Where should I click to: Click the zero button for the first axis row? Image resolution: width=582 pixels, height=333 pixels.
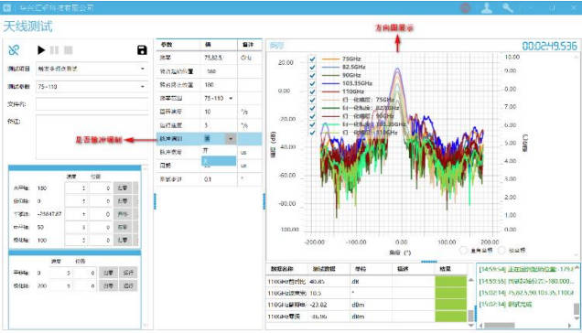pos(123,188)
